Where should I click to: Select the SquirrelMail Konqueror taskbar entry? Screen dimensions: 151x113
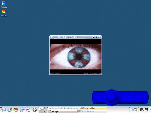pyautogui.click(x=63, y=108)
